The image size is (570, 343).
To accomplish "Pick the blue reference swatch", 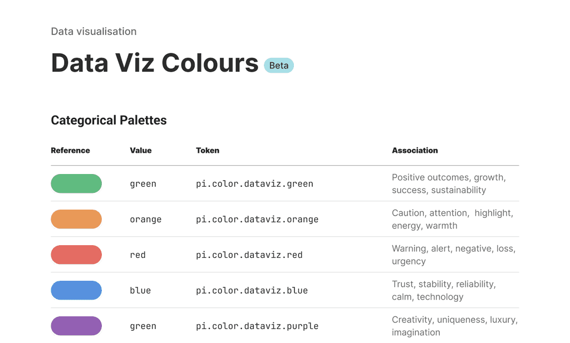I will tap(76, 290).
